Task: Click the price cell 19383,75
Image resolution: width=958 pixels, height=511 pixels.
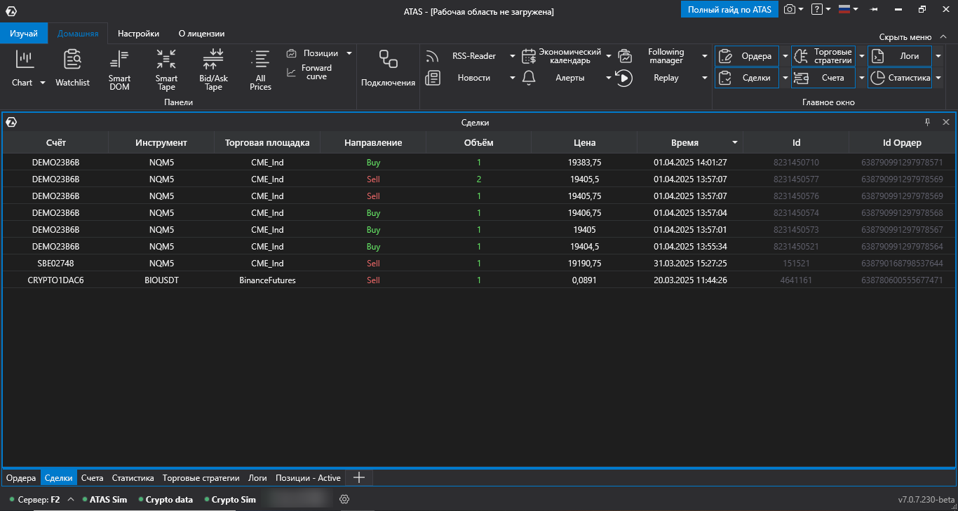Action: [584, 163]
